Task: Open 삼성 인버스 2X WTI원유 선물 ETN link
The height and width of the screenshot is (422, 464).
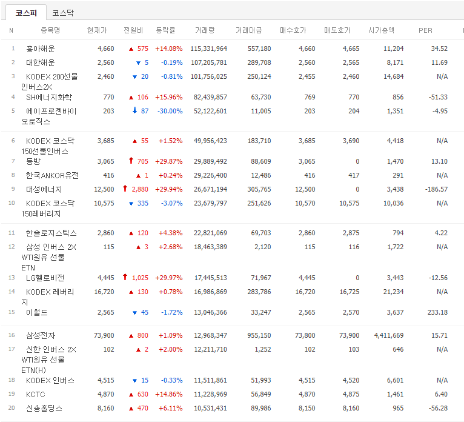Action: (x=49, y=257)
